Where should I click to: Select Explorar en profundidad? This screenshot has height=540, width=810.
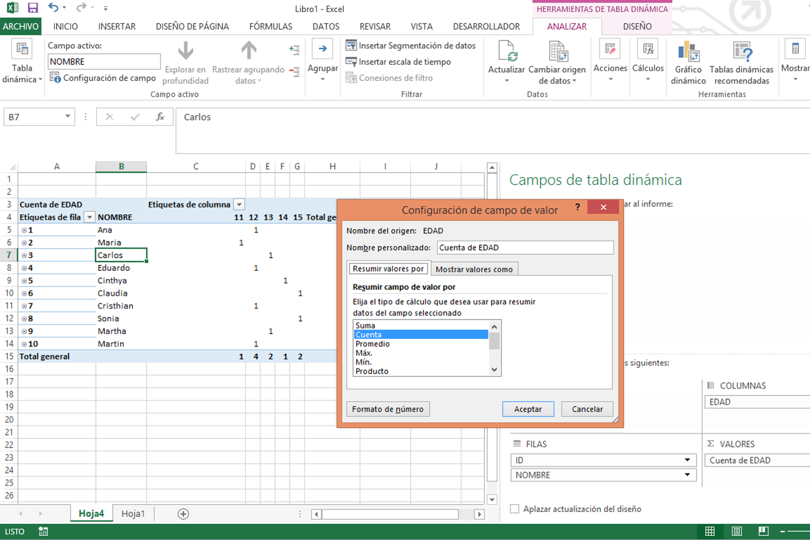[185, 61]
